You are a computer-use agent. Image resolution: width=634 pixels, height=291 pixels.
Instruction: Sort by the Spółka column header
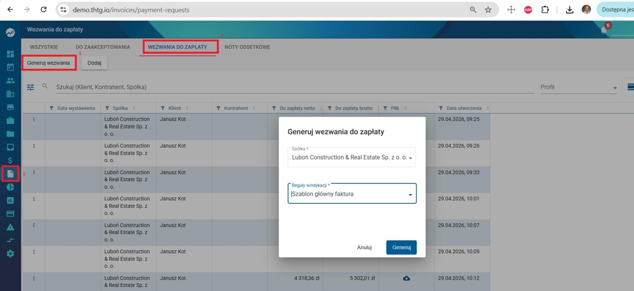point(120,108)
